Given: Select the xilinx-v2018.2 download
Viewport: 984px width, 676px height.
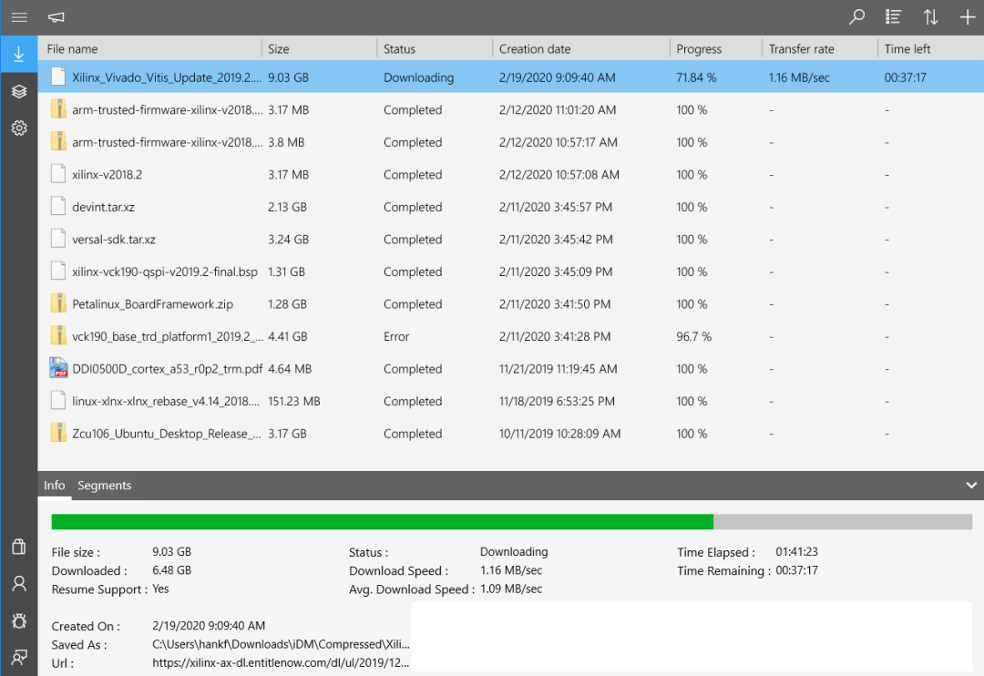Looking at the screenshot, I should 511,175.
